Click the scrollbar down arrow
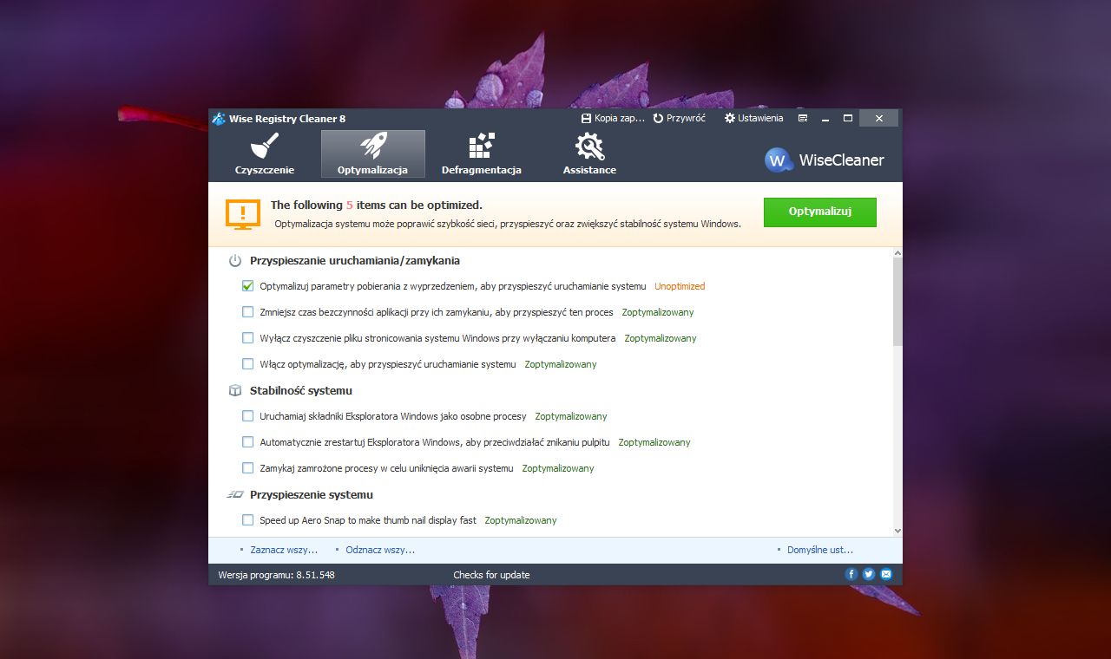The width and height of the screenshot is (1111, 659). pyautogui.click(x=897, y=531)
